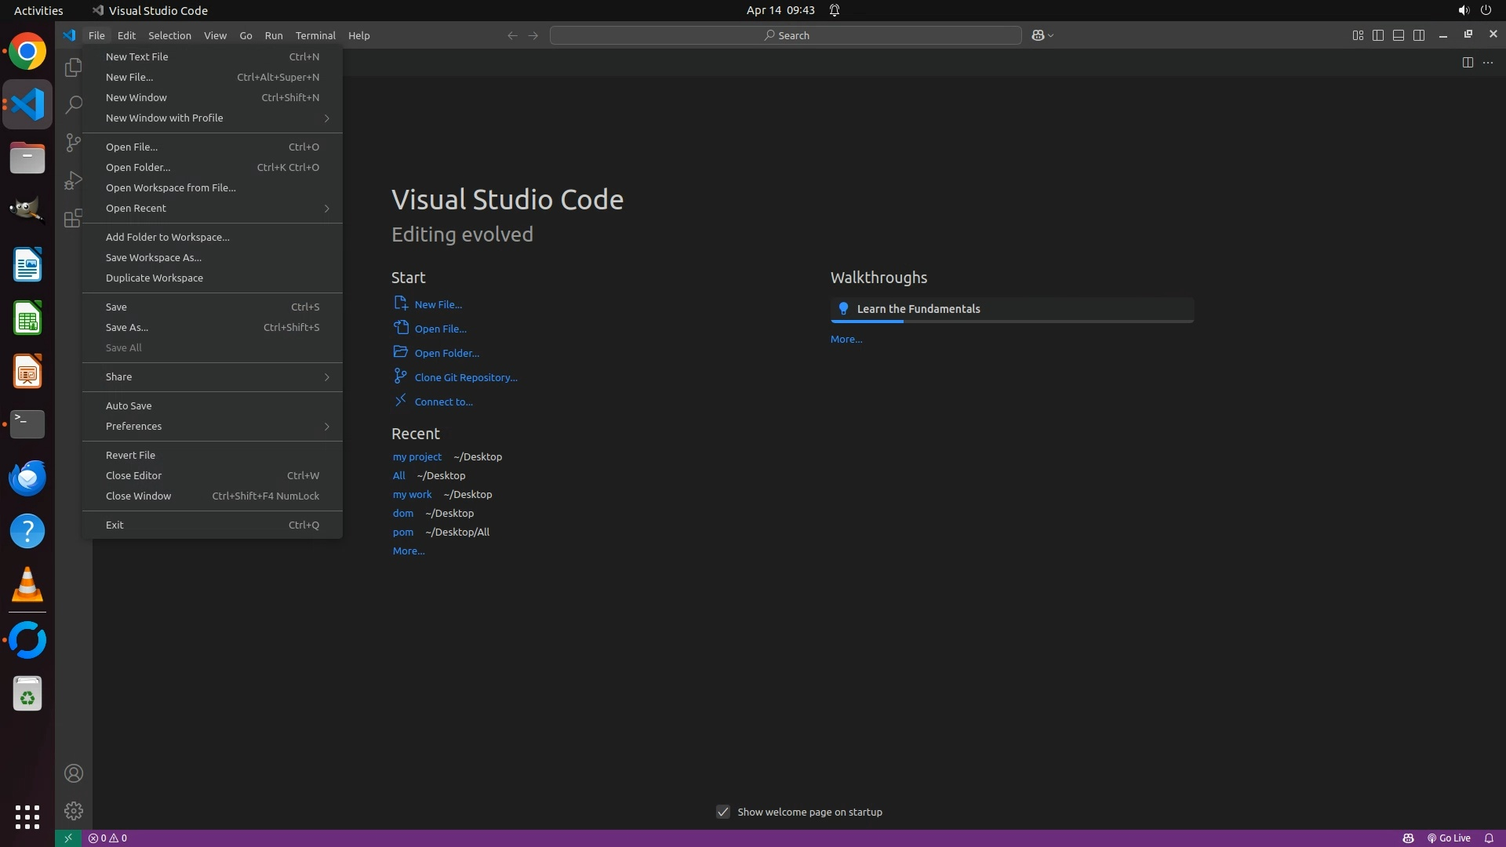Select Save As... menu entry
The width and height of the screenshot is (1506, 847).
tap(127, 327)
